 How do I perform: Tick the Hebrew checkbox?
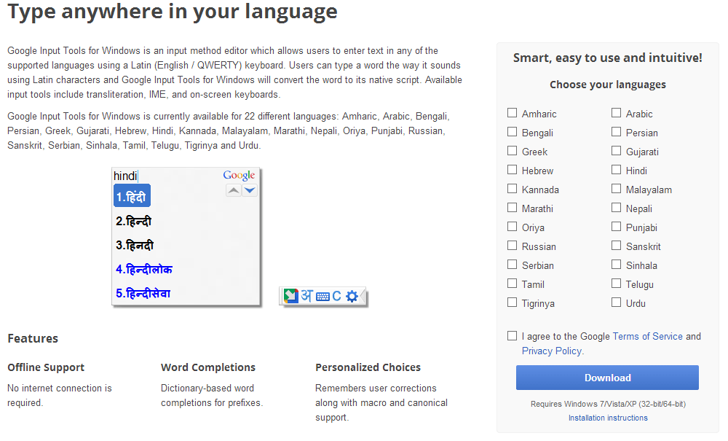(x=512, y=170)
